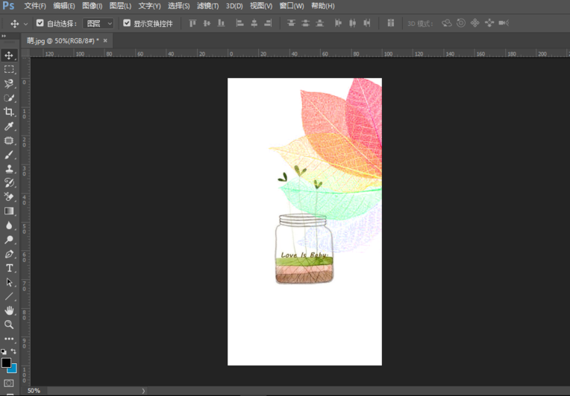Select the Eyedropper tool
Screen dimensions: 570x396
[x=9, y=126]
